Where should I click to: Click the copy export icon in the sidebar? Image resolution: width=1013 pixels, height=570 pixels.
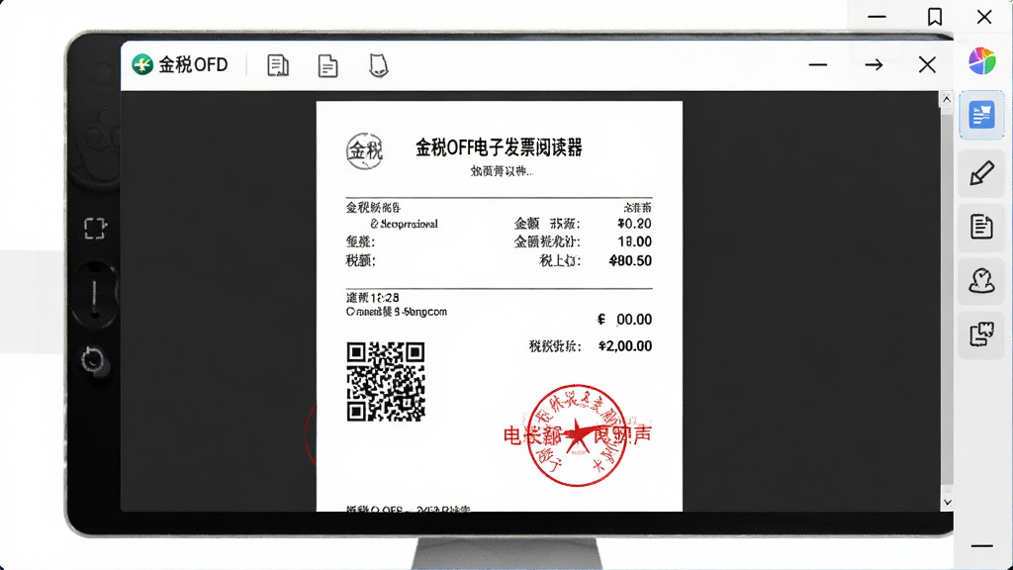(x=981, y=334)
